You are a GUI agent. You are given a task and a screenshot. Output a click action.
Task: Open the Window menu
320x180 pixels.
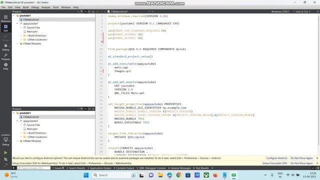tap(65, 7)
